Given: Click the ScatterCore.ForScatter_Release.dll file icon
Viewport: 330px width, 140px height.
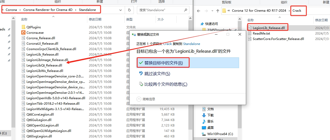Looking at the screenshot, I should point(250,39).
